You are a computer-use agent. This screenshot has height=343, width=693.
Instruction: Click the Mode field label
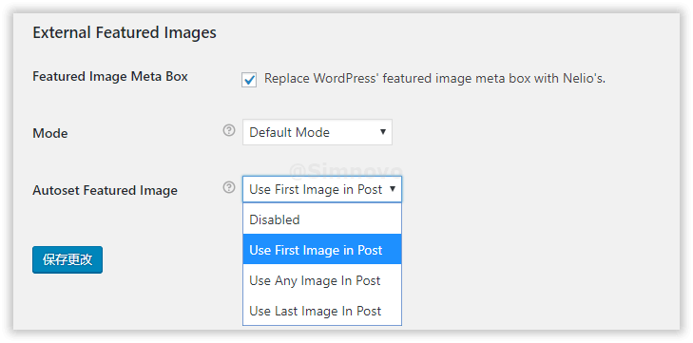tap(50, 133)
